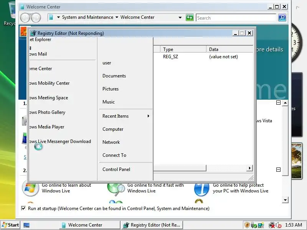Click Show Desktop quick launch icon
This screenshot has height=230, width=307.
tap(26, 225)
